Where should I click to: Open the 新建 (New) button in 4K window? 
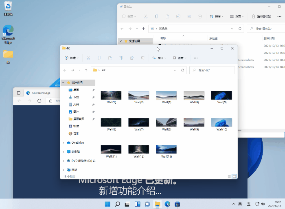[72, 58]
